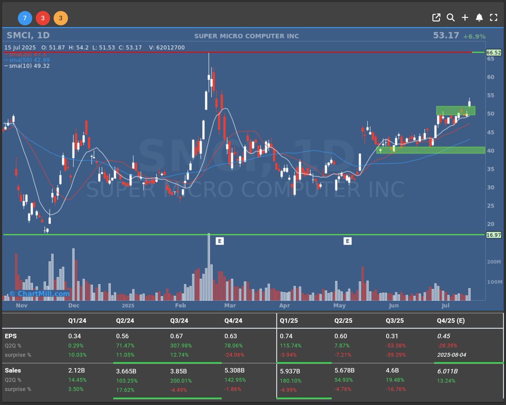Click Sales Q2Q value 200.01%
The width and height of the screenshot is (506, 405).
[x=181, y=381]
